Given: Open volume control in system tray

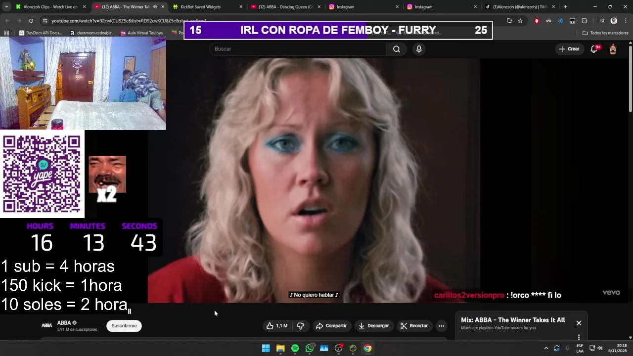Looking at the screenshot, I should pos(600,348).
